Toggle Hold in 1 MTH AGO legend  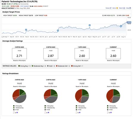78,110
